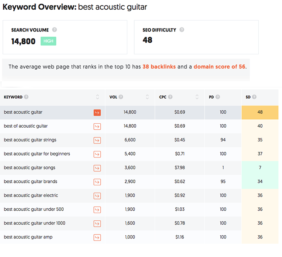Image resolution: width=282 pixels, height=257 pixels.
Task: Open highlighted arrow button for best acoustic guitar
Action: point(97,112)
